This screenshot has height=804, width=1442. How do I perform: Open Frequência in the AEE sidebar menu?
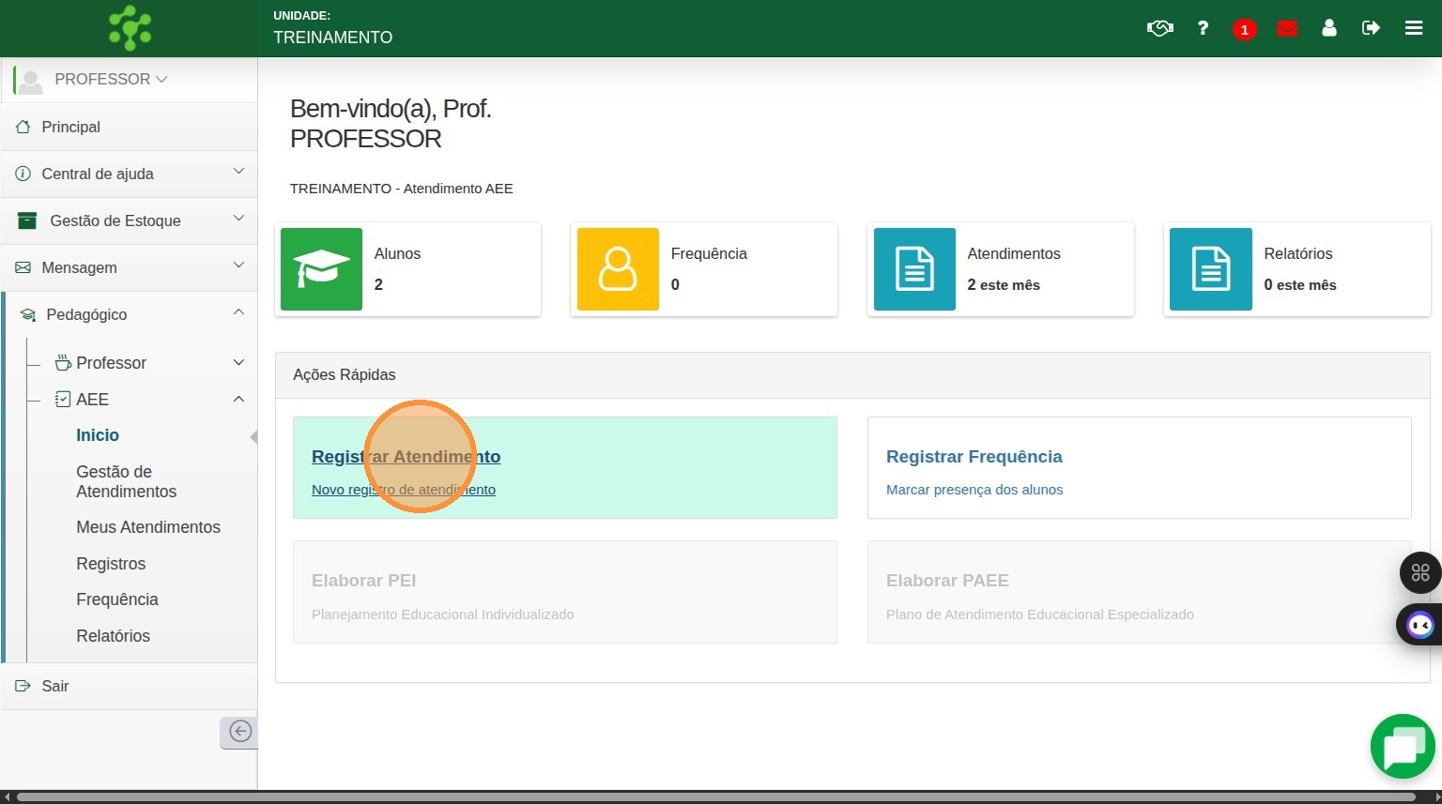[117, 599]
